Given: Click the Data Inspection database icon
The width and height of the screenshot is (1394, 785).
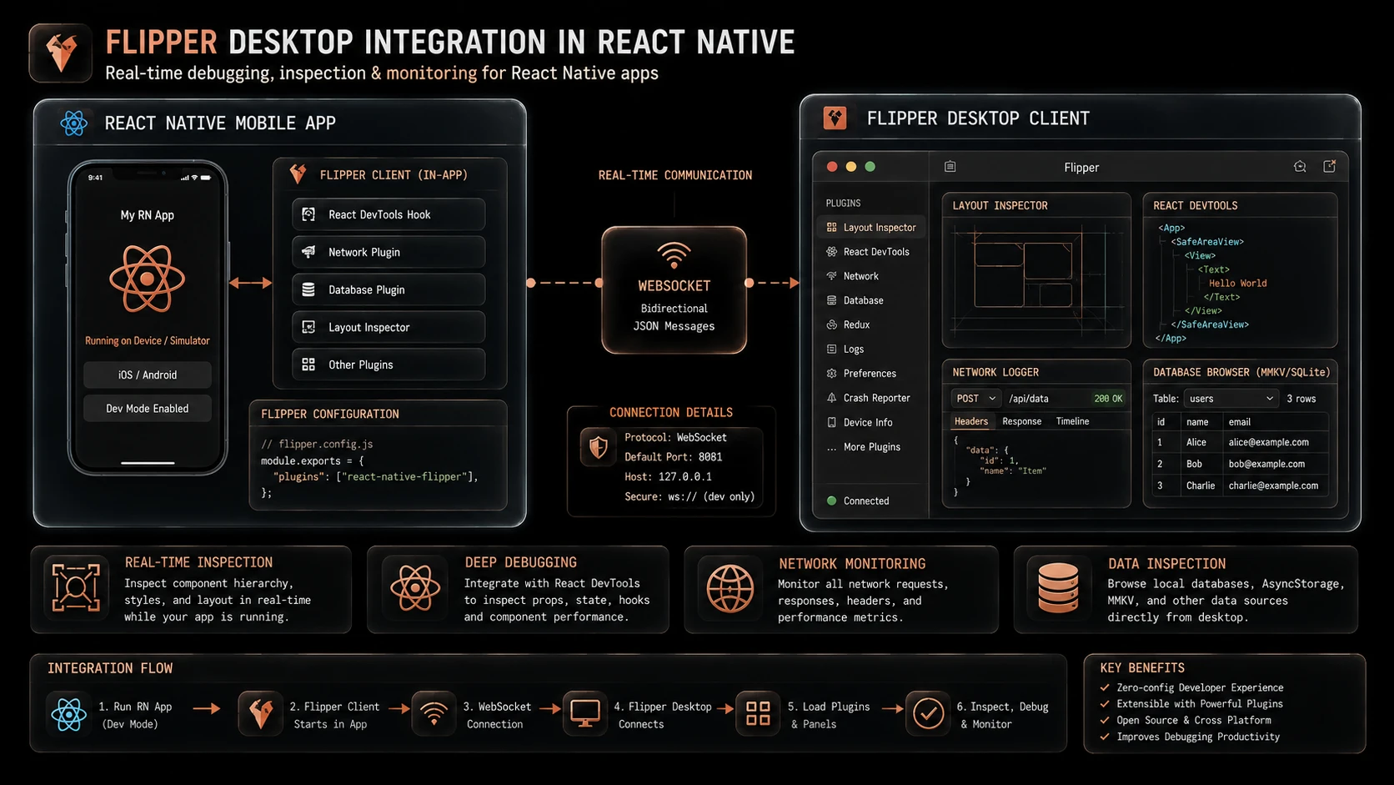Looking at the screenshot, I should [1058, 588].
